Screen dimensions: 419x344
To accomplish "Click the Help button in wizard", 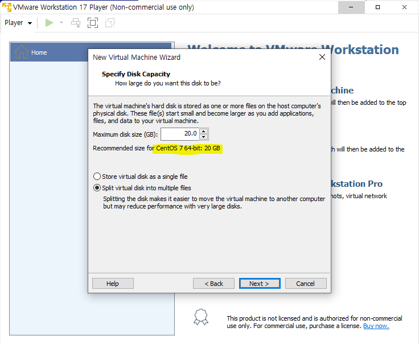I will (x=113, y=283).
